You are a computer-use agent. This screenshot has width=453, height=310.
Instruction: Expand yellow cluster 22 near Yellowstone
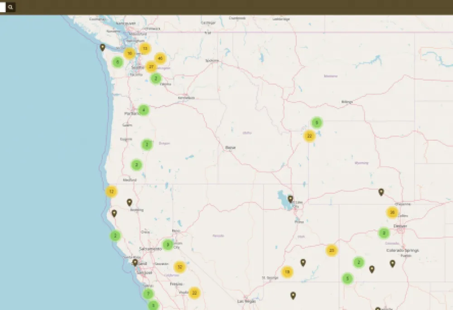(309, 136)
